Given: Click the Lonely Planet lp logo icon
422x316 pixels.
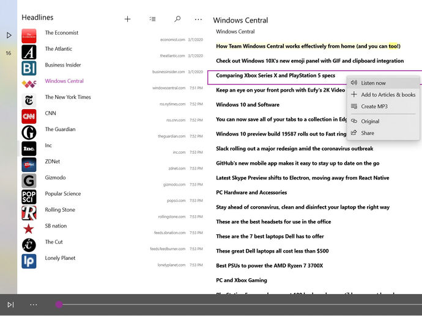Looking at the screenshot, I should click(x=29, y=261).
